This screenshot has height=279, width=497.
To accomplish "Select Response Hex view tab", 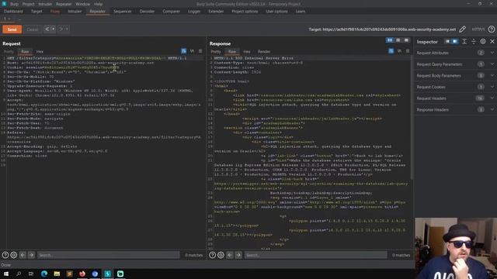I will (247, 52).
